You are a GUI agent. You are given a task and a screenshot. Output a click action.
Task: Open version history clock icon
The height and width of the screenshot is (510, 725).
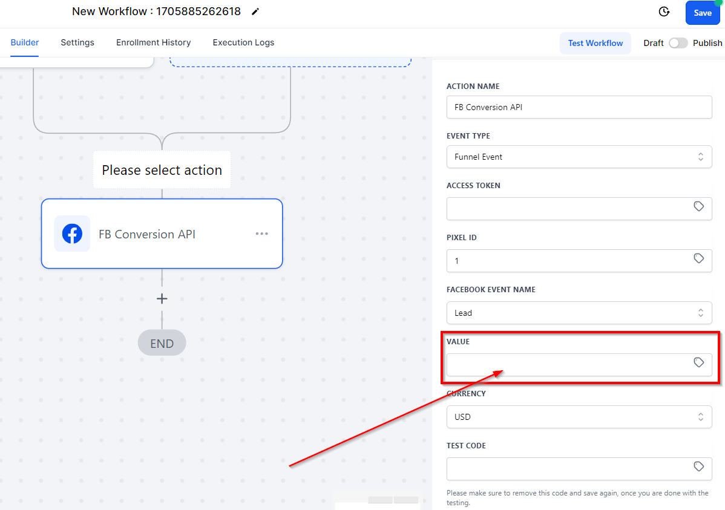point(664,12)
